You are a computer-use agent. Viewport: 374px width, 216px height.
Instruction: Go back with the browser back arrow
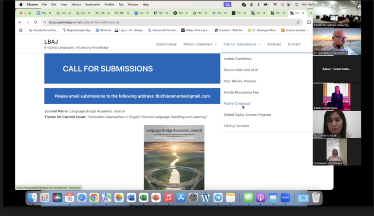coord(20,22)
